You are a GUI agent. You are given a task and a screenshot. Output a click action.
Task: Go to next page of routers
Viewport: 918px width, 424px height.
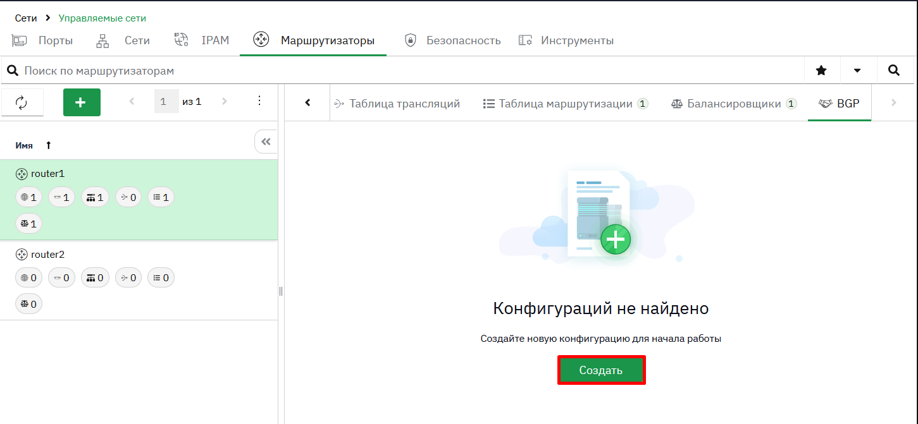point(224,101)
